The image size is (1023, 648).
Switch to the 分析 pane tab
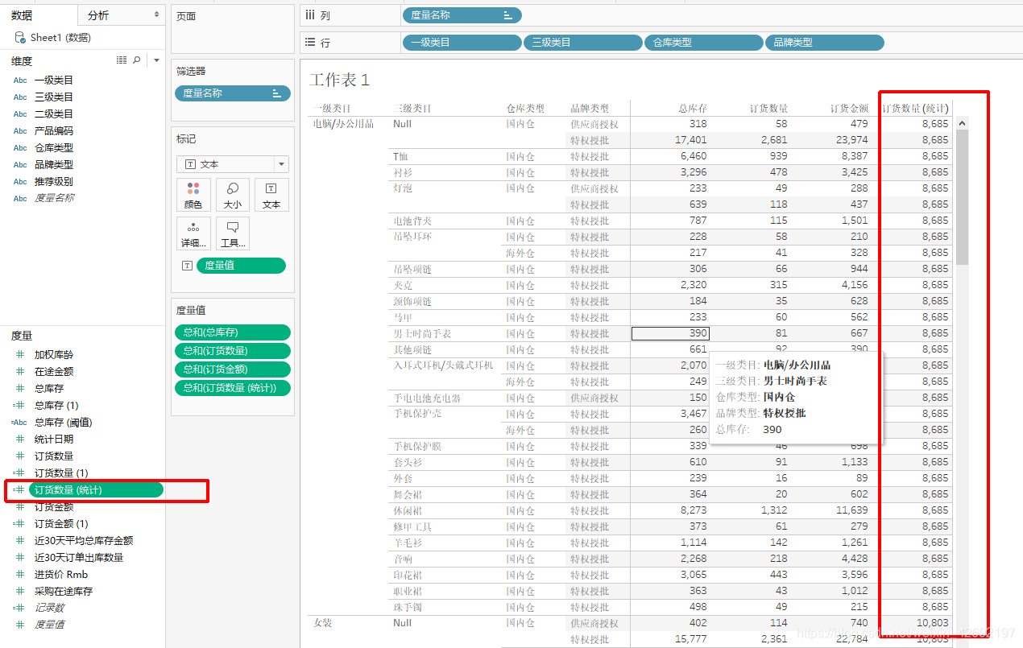98,15
